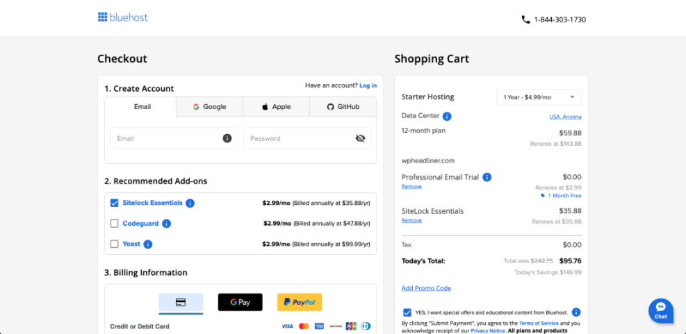Click the Bluehost logo
Screen dimensions: 686x334
click(123, 17)
